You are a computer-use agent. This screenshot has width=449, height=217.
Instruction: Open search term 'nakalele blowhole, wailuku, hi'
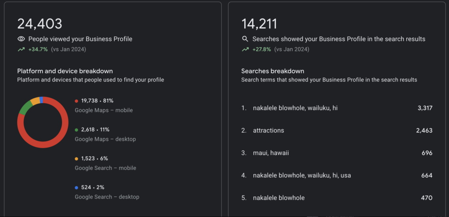point(337,108)
